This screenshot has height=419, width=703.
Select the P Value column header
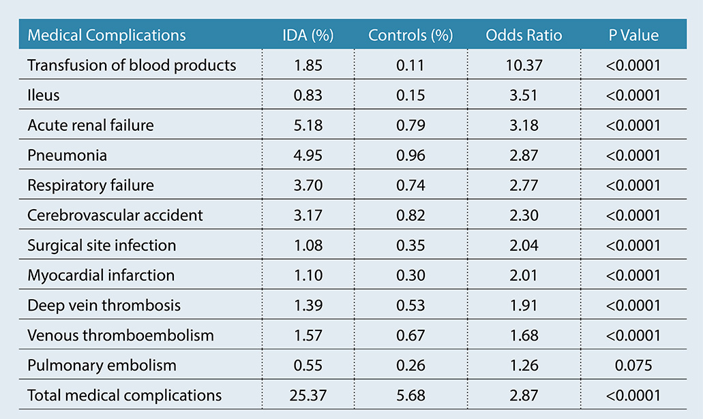tap(633, 35)
